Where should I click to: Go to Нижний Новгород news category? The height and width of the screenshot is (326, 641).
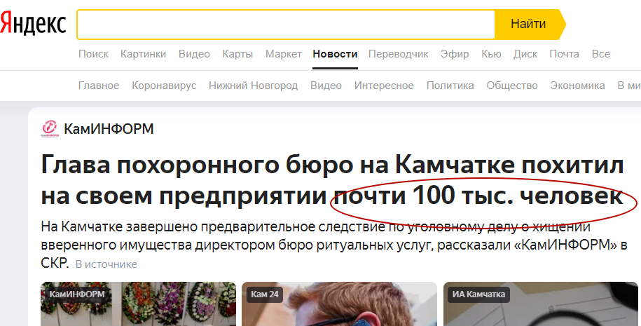253,86
